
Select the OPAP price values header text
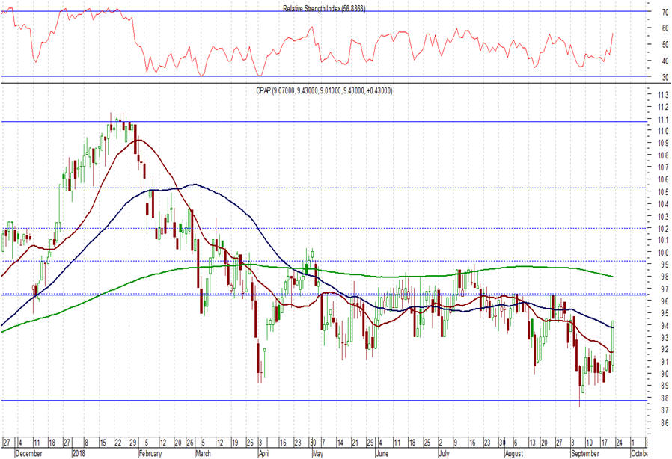(324, 90)
